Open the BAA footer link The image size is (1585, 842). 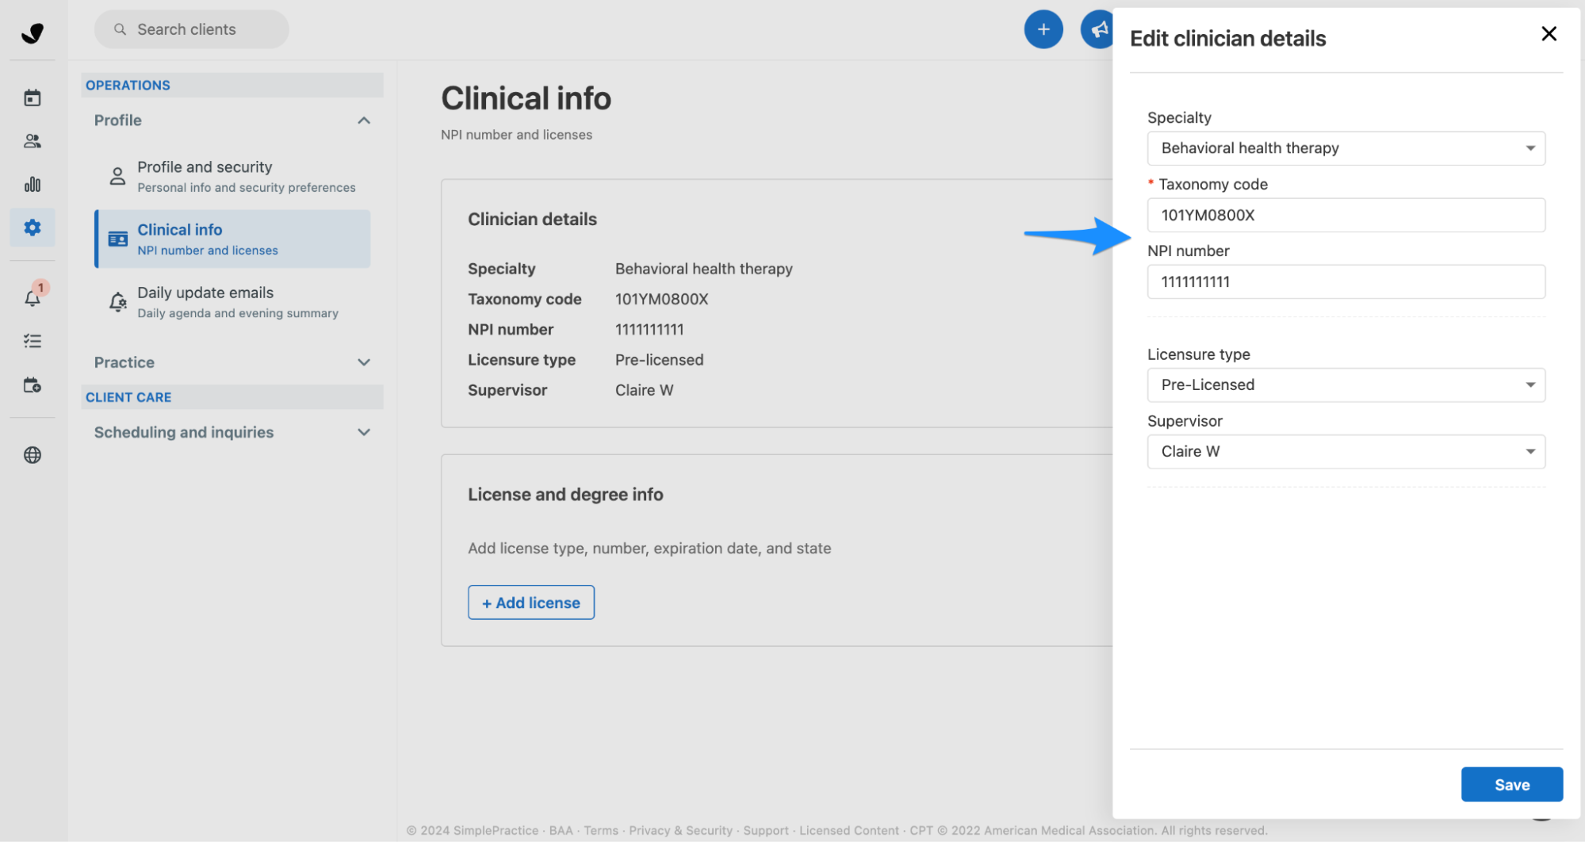point(561,830)
